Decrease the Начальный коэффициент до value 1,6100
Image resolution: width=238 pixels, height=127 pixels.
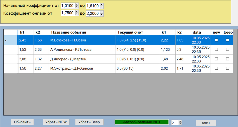pyautogui.click(x=102, y=7)
